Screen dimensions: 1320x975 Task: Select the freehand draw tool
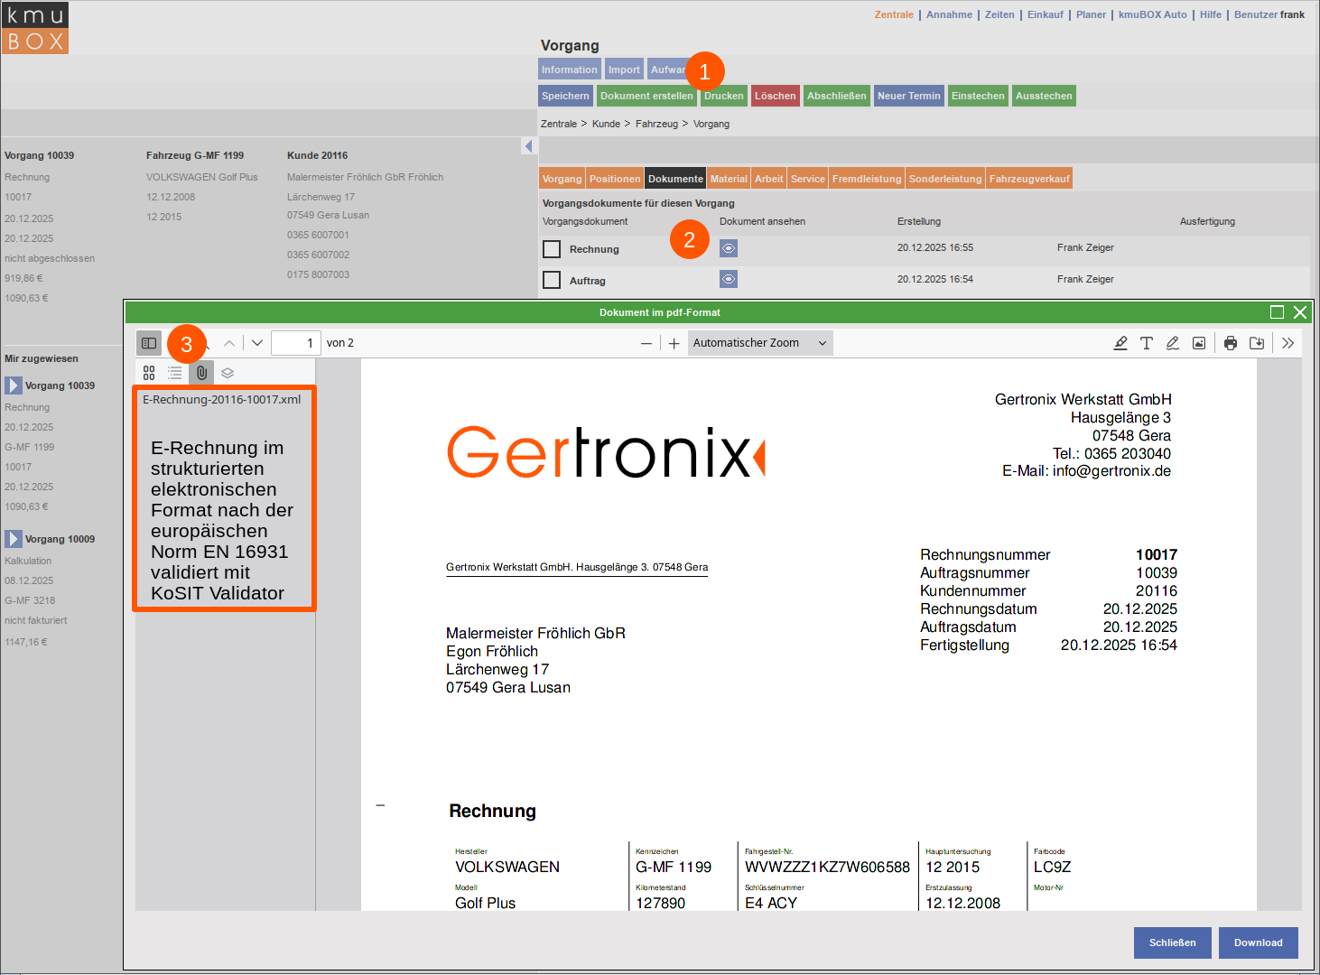pyautogui.click(x=1173, y=343)
